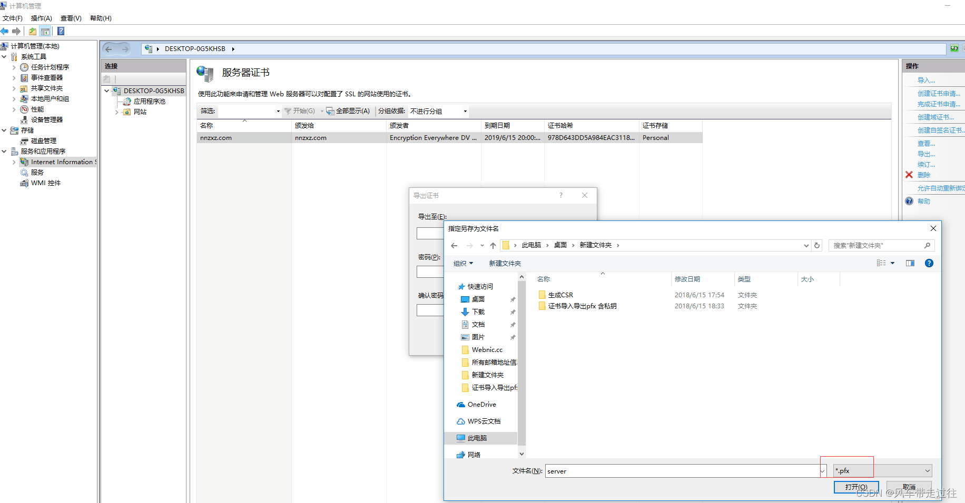Click OneDrive in the navigation pane
This screenshot has width=965, height=503.
(481, 405)
